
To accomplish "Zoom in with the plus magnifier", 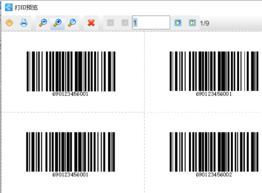I will click(57, 23).
